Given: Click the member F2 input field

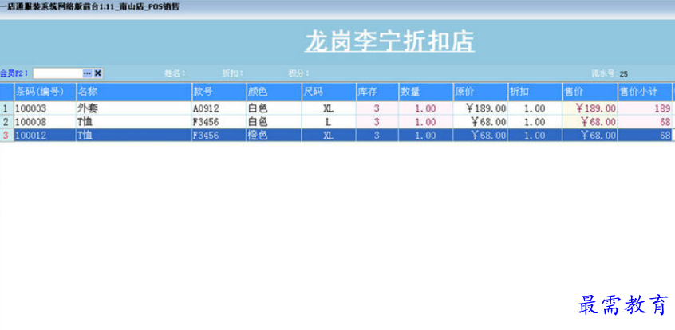Looking at the screenshot, I should coord(57,73).
